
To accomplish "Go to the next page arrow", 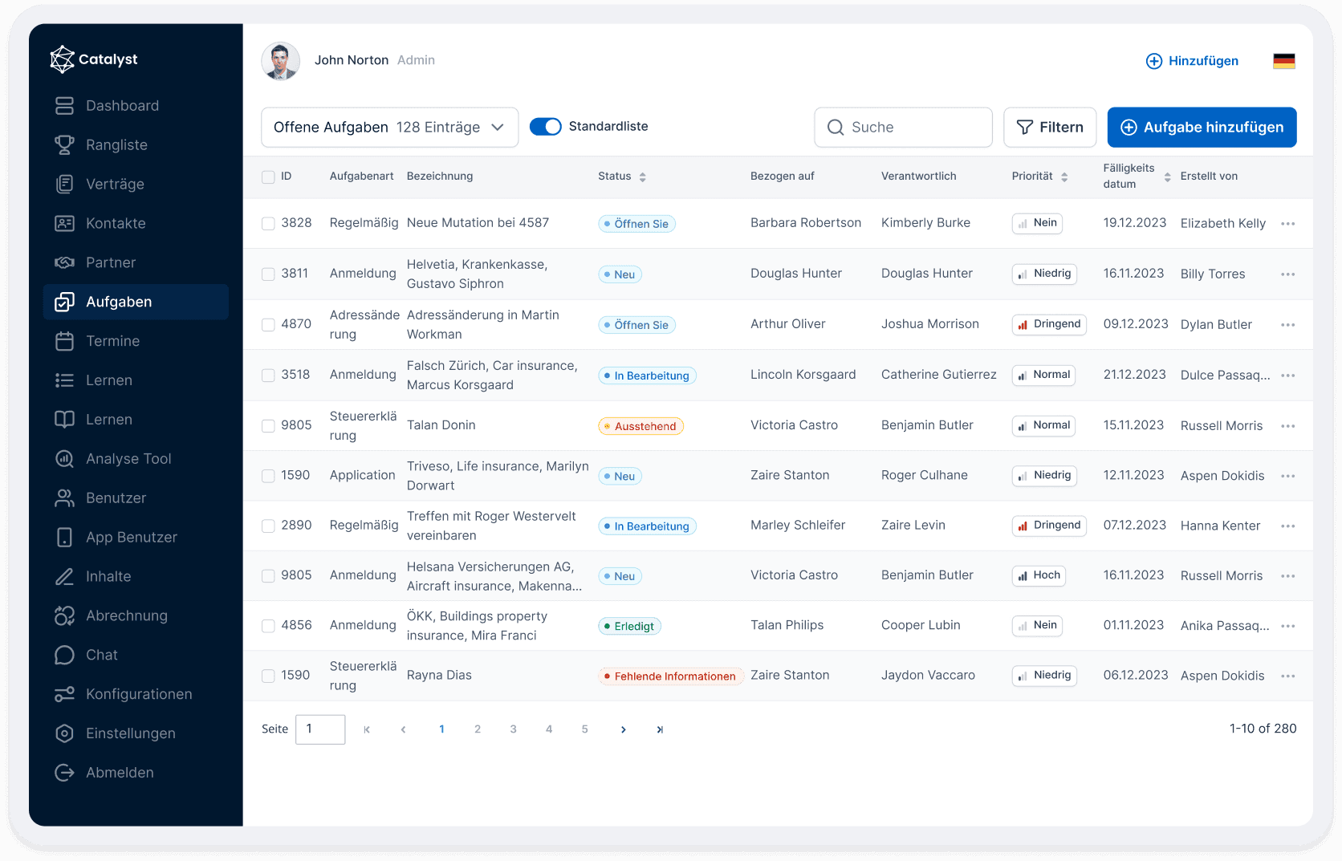I will tap(623, 729).
